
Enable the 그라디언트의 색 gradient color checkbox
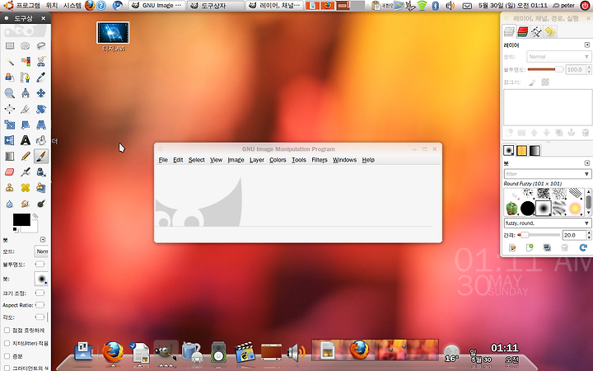click(7, 368)
